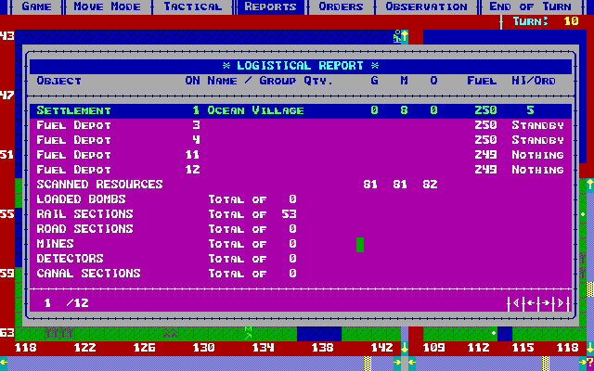Click green M unit marker on map

[248, 333]
